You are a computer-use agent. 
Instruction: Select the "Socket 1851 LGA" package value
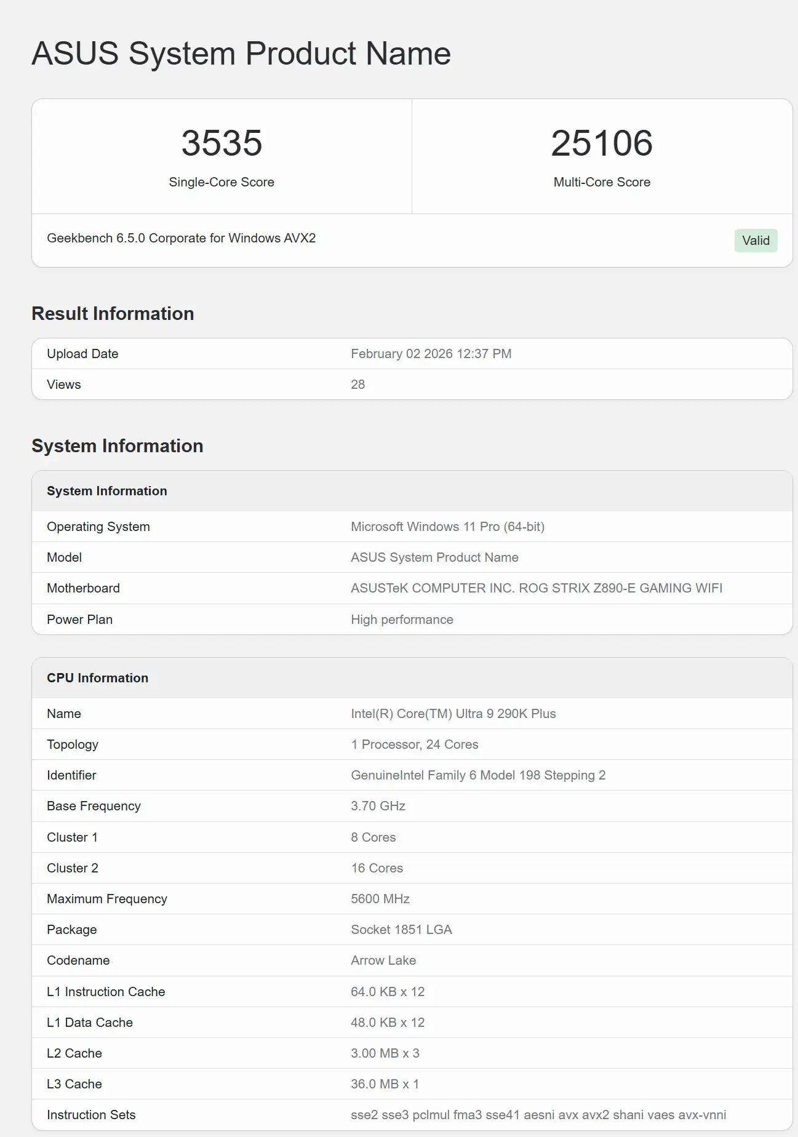coord(401,930)
